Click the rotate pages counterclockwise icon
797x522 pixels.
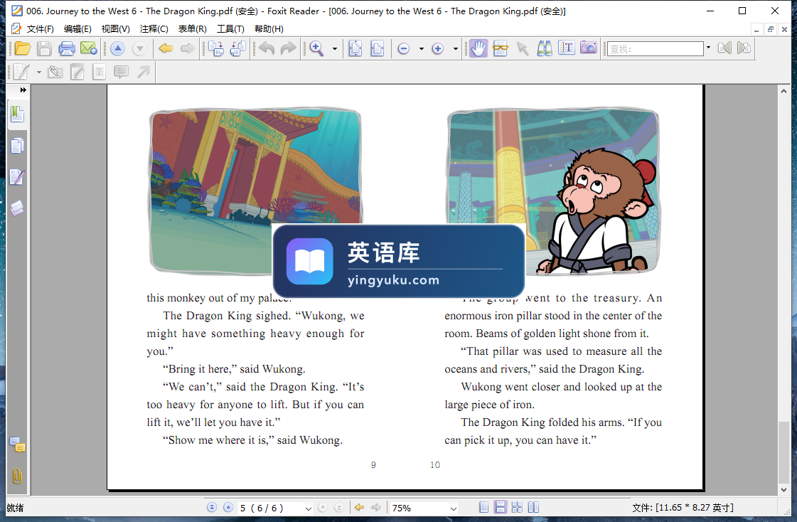(x=238, y=49)
